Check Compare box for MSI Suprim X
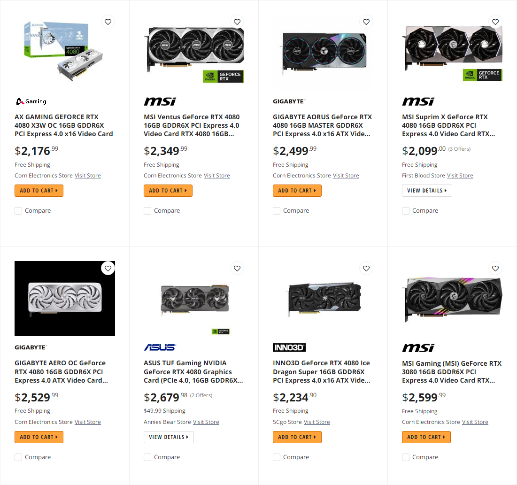Viewport: 517px width, 485px height. (406, 211)
